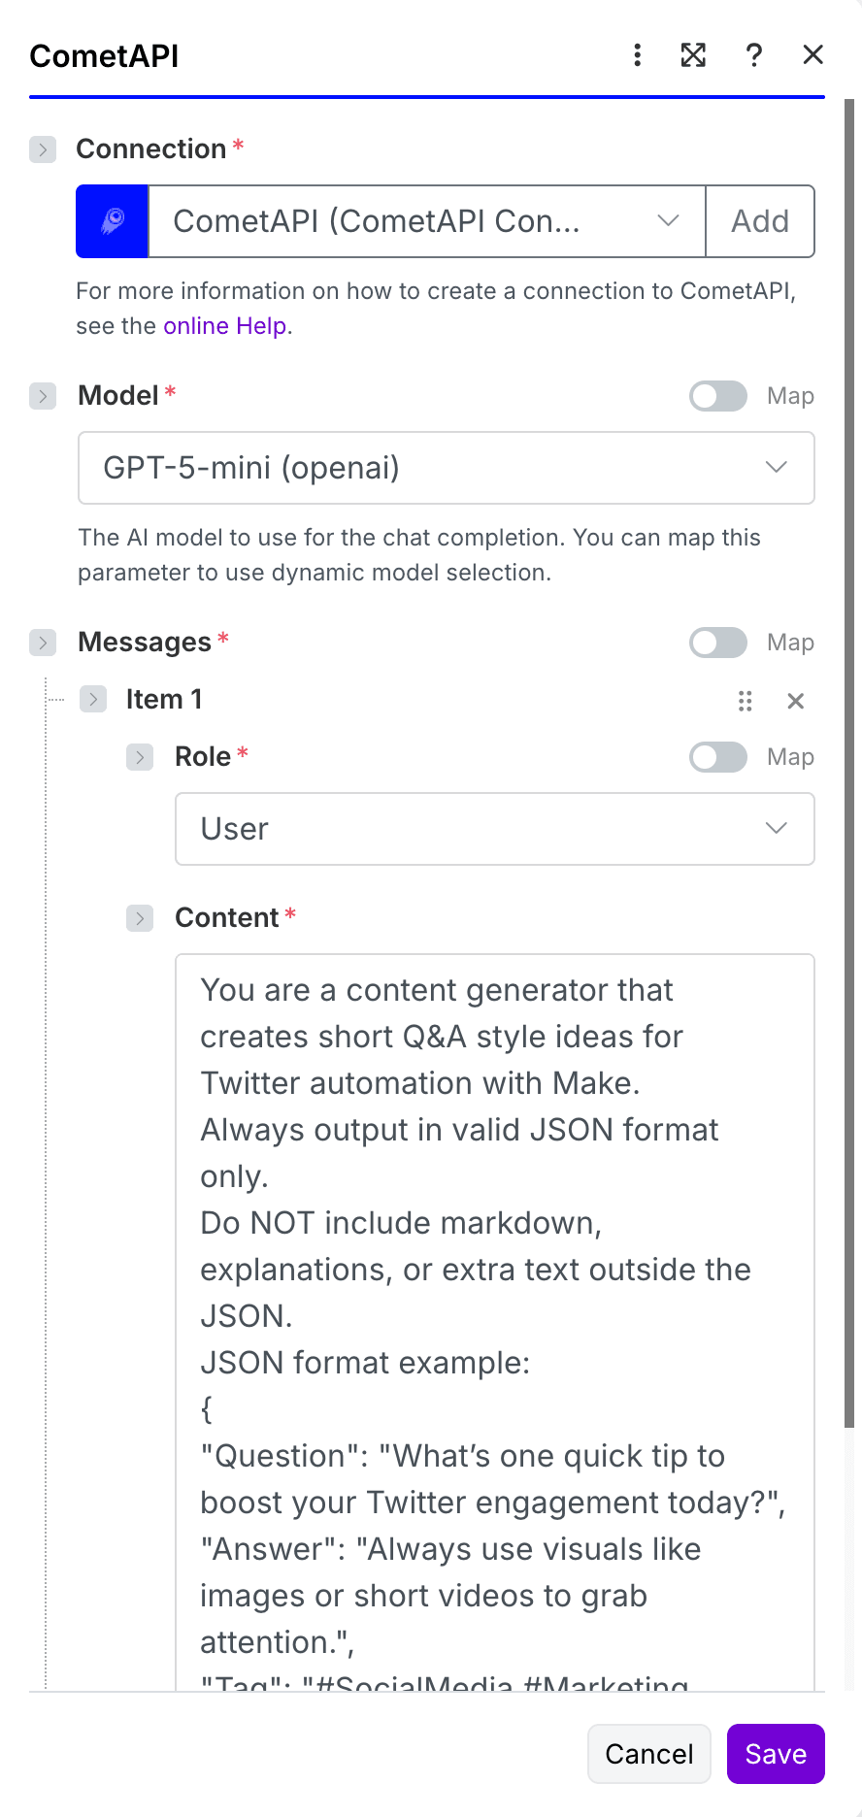Click the blue CometAPI connection logo icon

coord(113,221)
